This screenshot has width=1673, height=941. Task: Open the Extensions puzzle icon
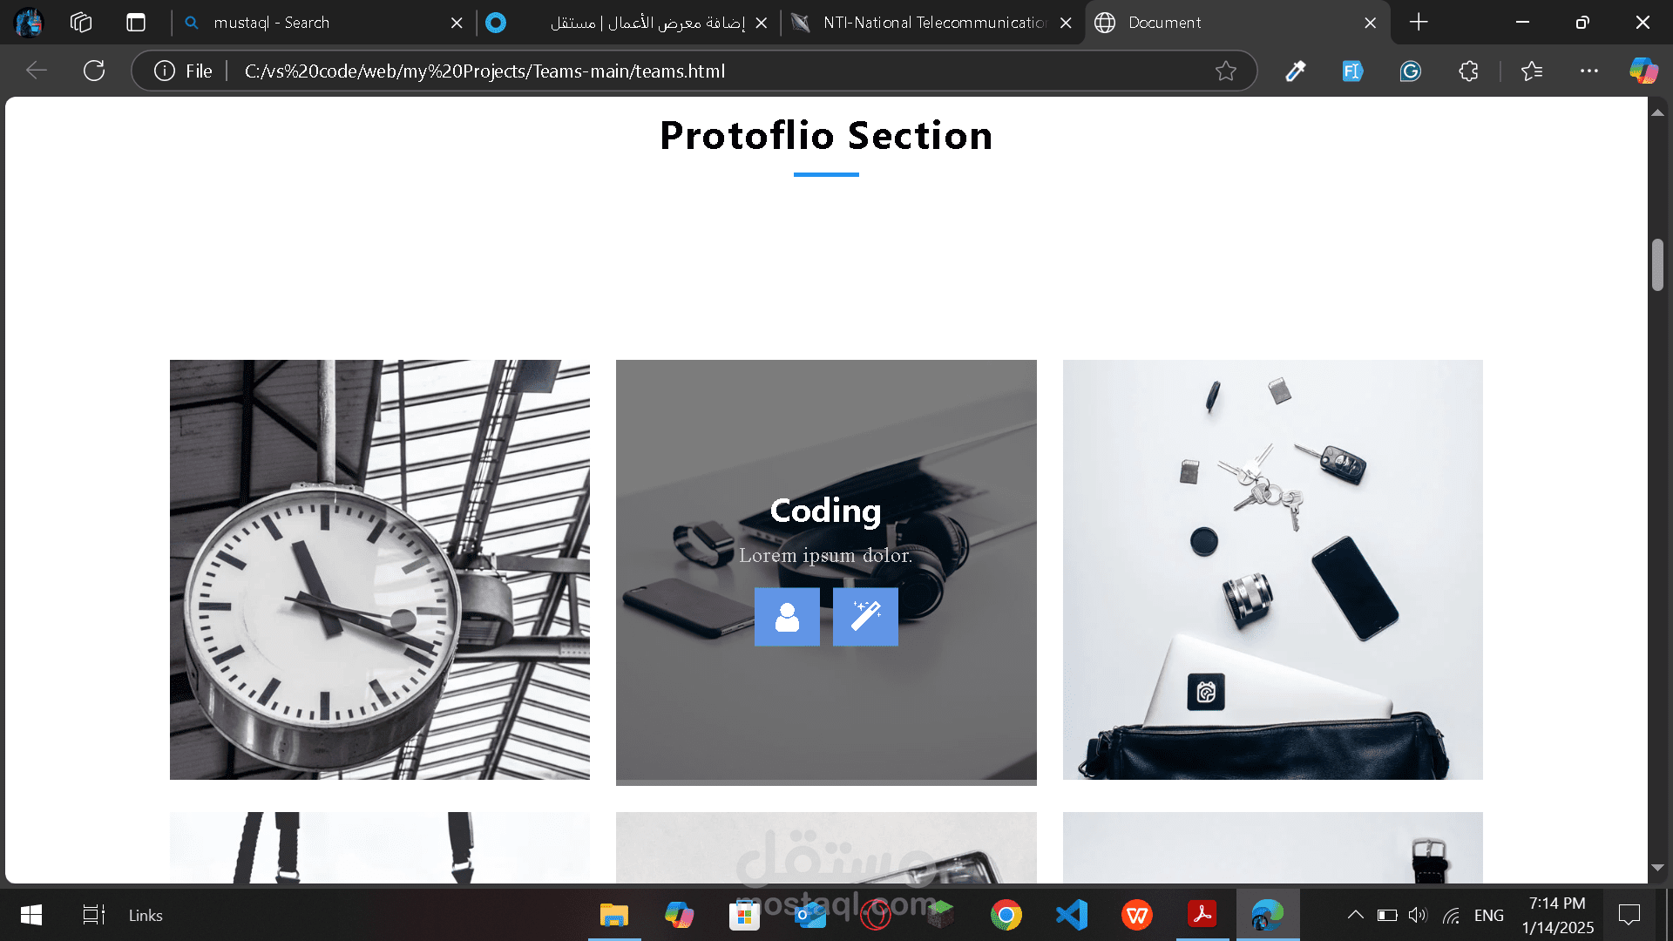pos(1468,71)
